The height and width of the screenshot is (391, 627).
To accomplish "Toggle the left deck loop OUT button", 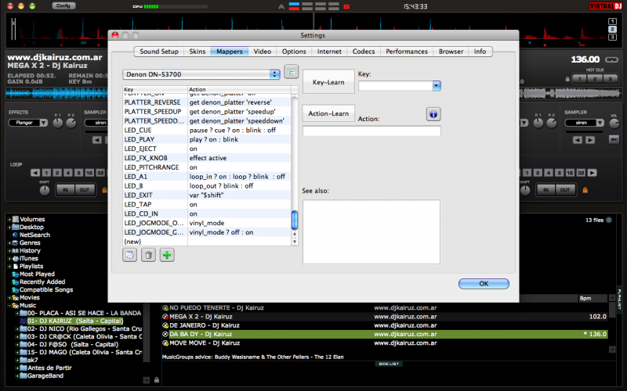I will (83, 189).
